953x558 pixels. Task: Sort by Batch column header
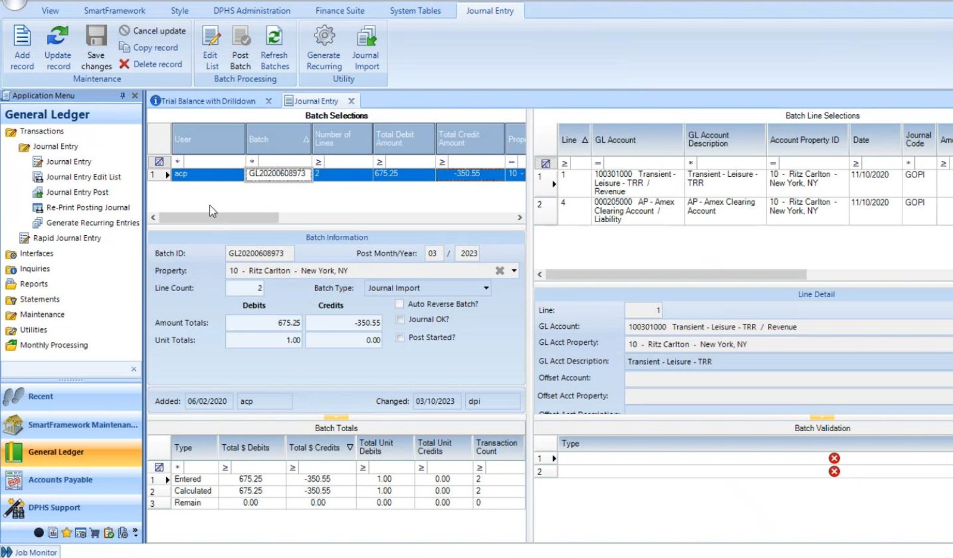278,139
